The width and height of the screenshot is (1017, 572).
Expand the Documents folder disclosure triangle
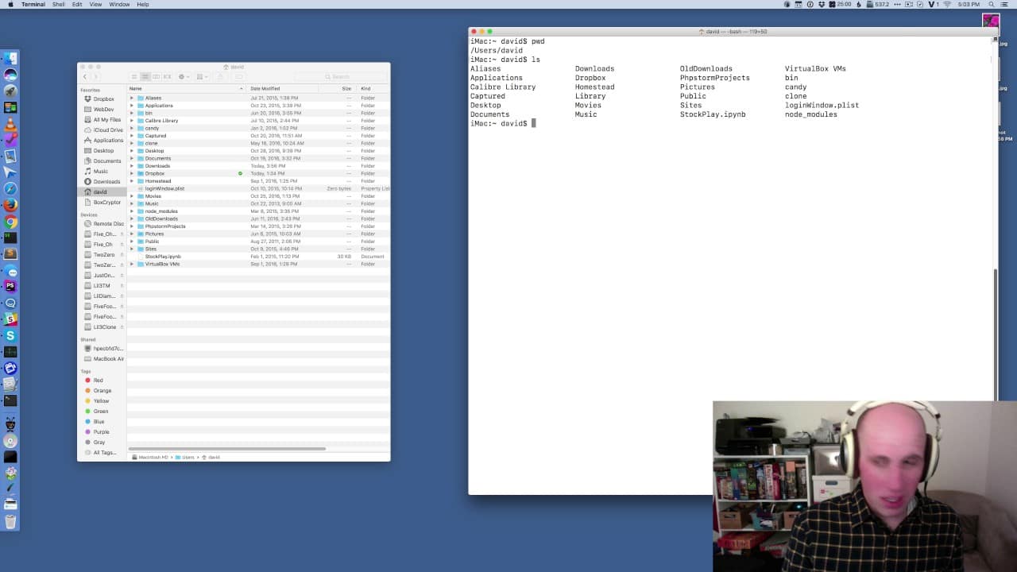point(132,158)
